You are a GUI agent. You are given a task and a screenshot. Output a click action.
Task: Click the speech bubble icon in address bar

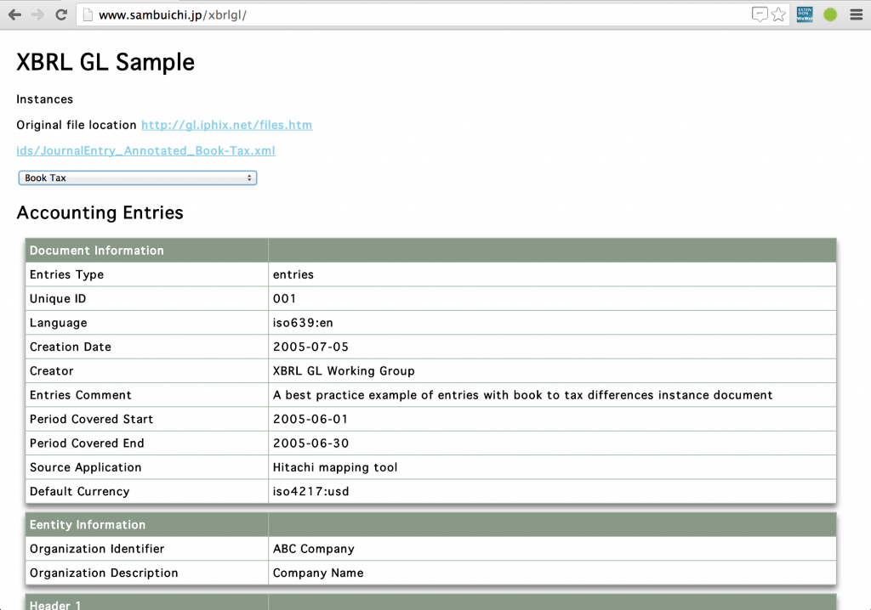[760, 14]
